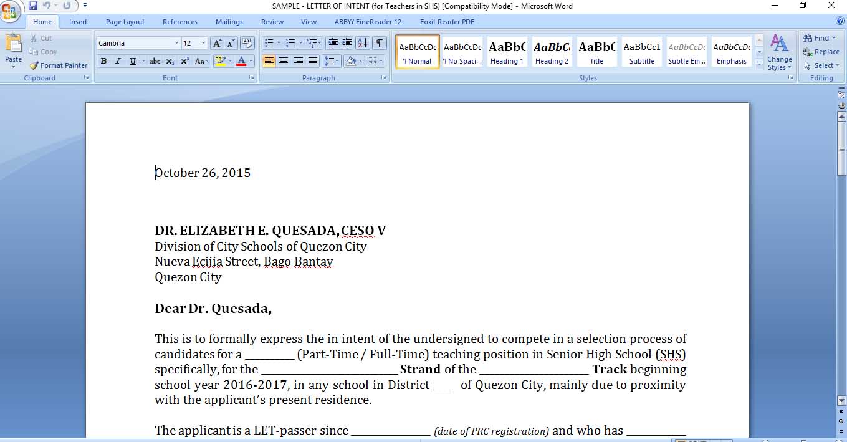Open Styles pane launcher
Viewport: 847px width, 442px height.
tap(791, 78)
